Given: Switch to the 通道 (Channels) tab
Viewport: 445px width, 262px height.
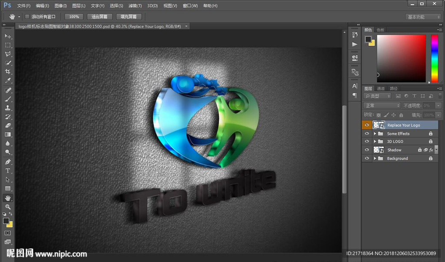Looking at the screenshot, I should [381, 88].
